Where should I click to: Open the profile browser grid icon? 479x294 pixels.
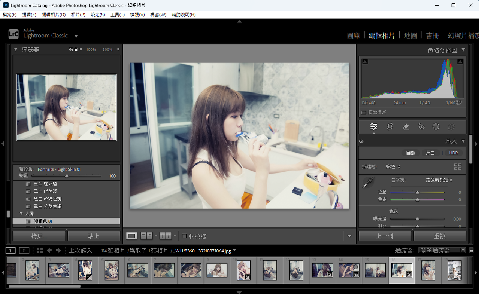coord(457,166)
